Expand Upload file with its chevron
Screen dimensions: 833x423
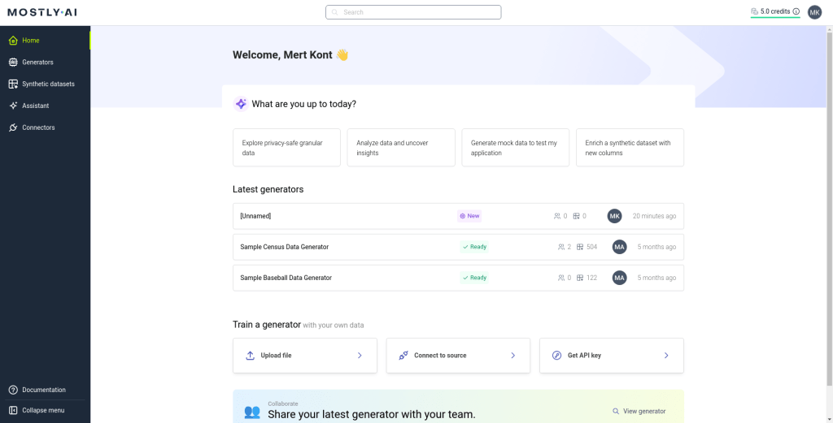pyautogui.click(x=360, y=355)
